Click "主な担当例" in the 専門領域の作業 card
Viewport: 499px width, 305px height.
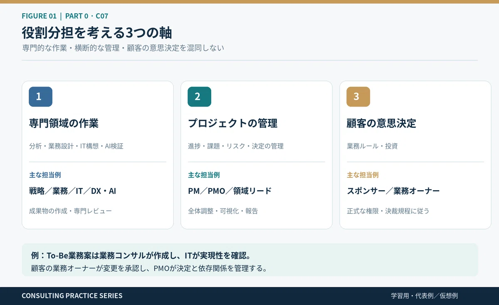pos(45,175)
